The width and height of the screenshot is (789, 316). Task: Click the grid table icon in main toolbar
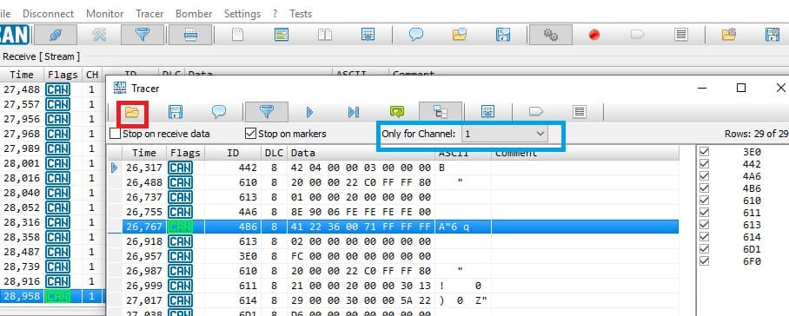click(368, 35)
